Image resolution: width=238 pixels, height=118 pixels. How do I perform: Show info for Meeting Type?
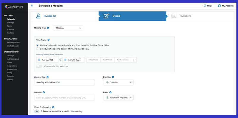click(x=48, y=28)
